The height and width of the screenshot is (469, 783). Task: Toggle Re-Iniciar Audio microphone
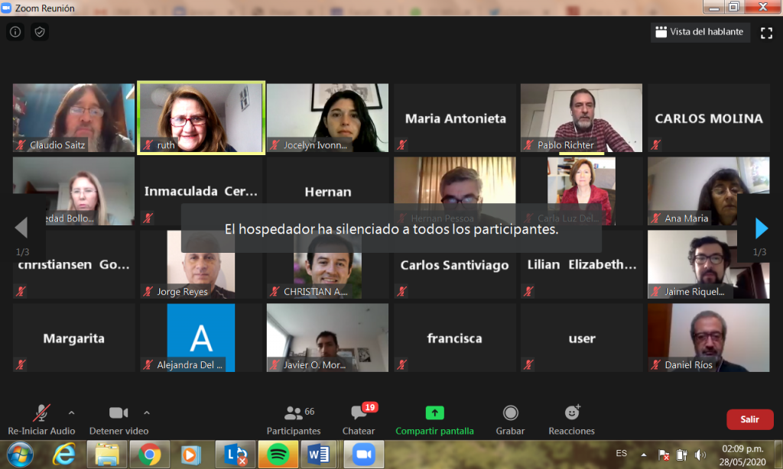(x=41, y=420)
